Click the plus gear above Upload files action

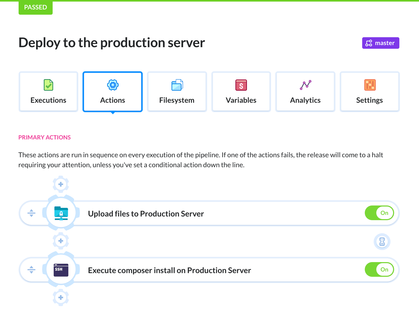pyautogui.click(x=61, y=184)
